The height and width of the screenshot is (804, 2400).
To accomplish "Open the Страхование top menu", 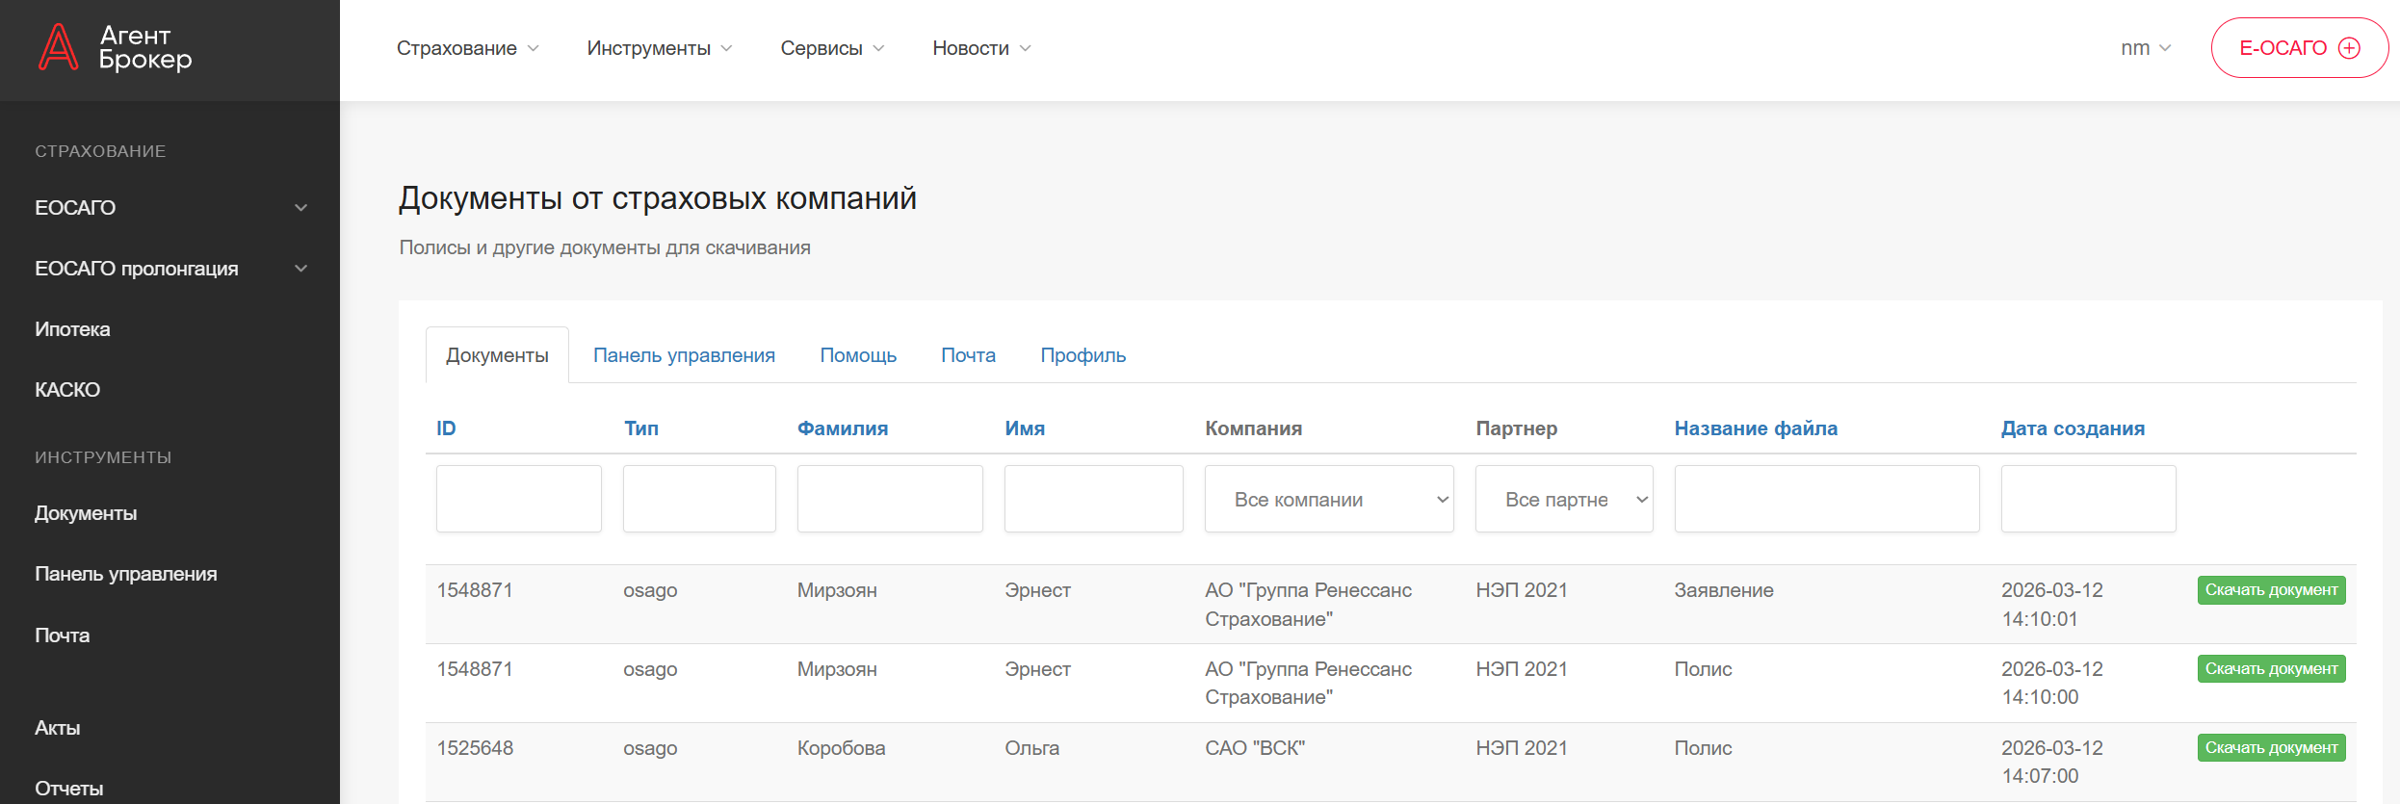I will pyautogui.click(x=467, y=48).
